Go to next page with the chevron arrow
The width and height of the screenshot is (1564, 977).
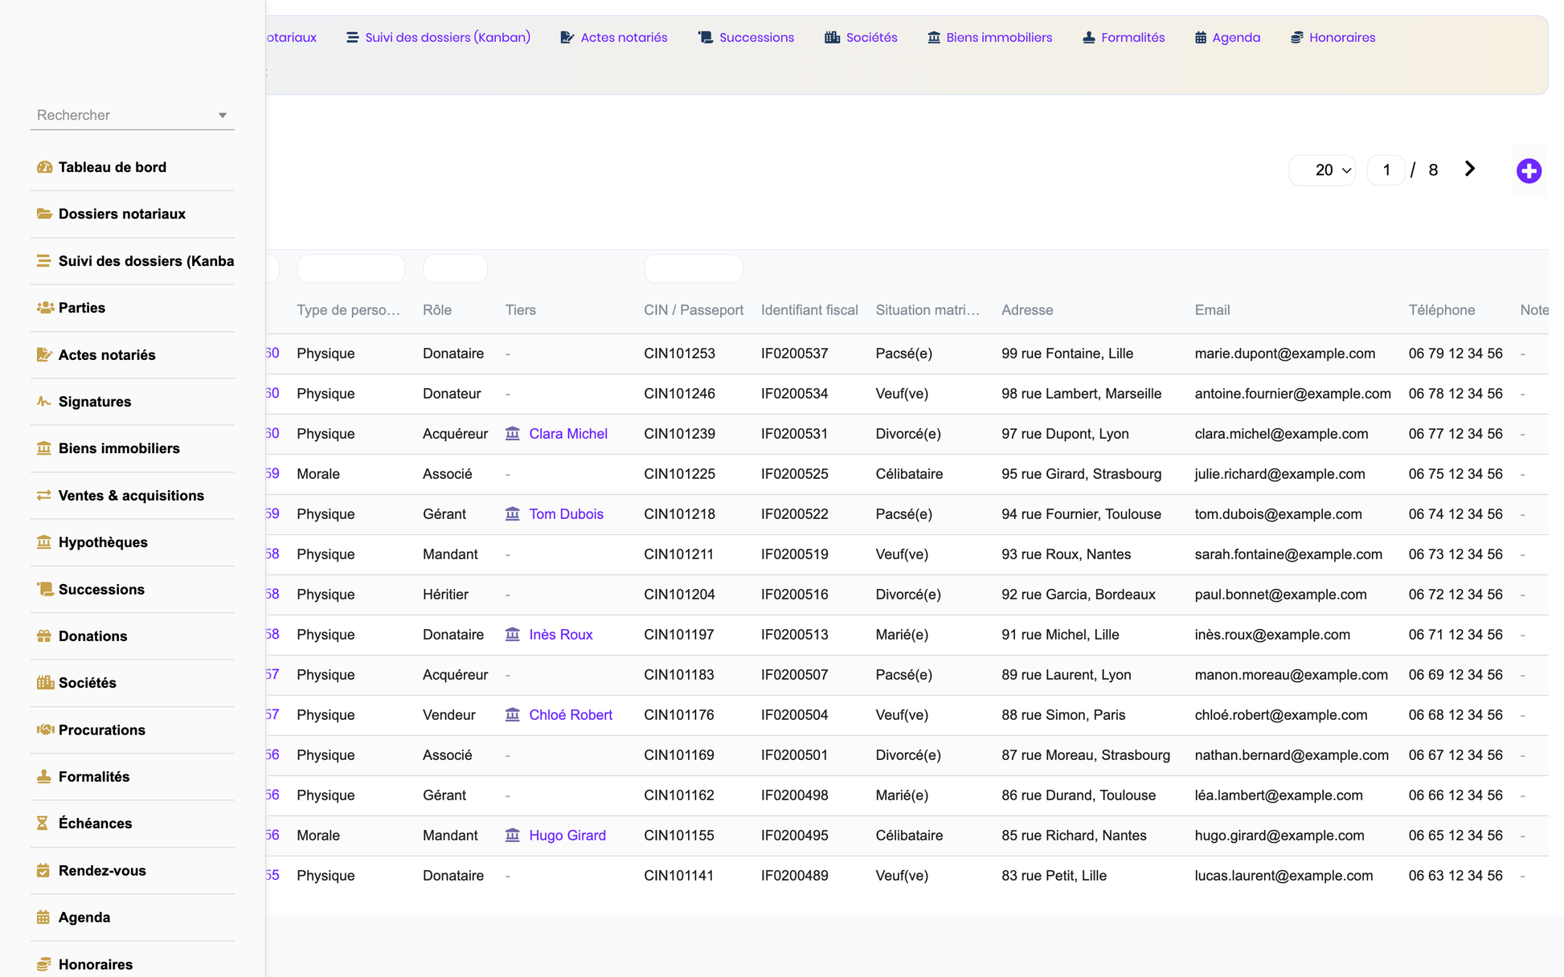(x=1470, y=169)
